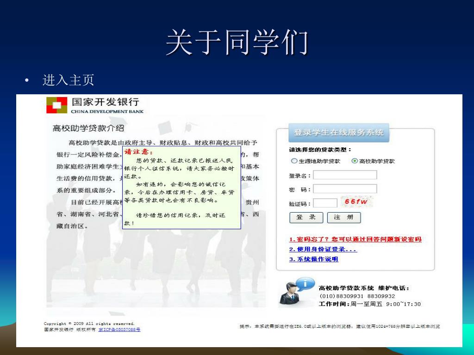Open the 使用身份证登录 link

(323, 249)
